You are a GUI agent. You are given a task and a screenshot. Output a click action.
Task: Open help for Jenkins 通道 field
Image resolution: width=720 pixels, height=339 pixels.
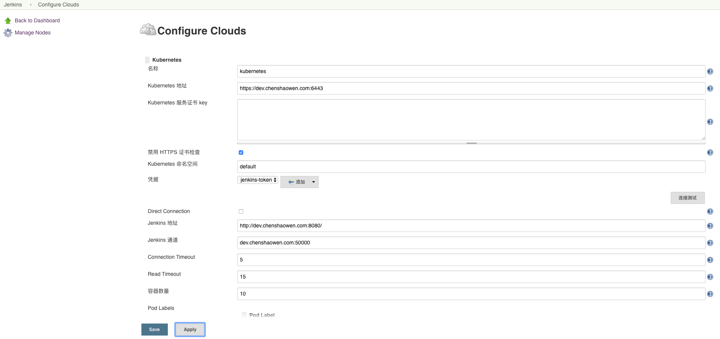[710, 243]
